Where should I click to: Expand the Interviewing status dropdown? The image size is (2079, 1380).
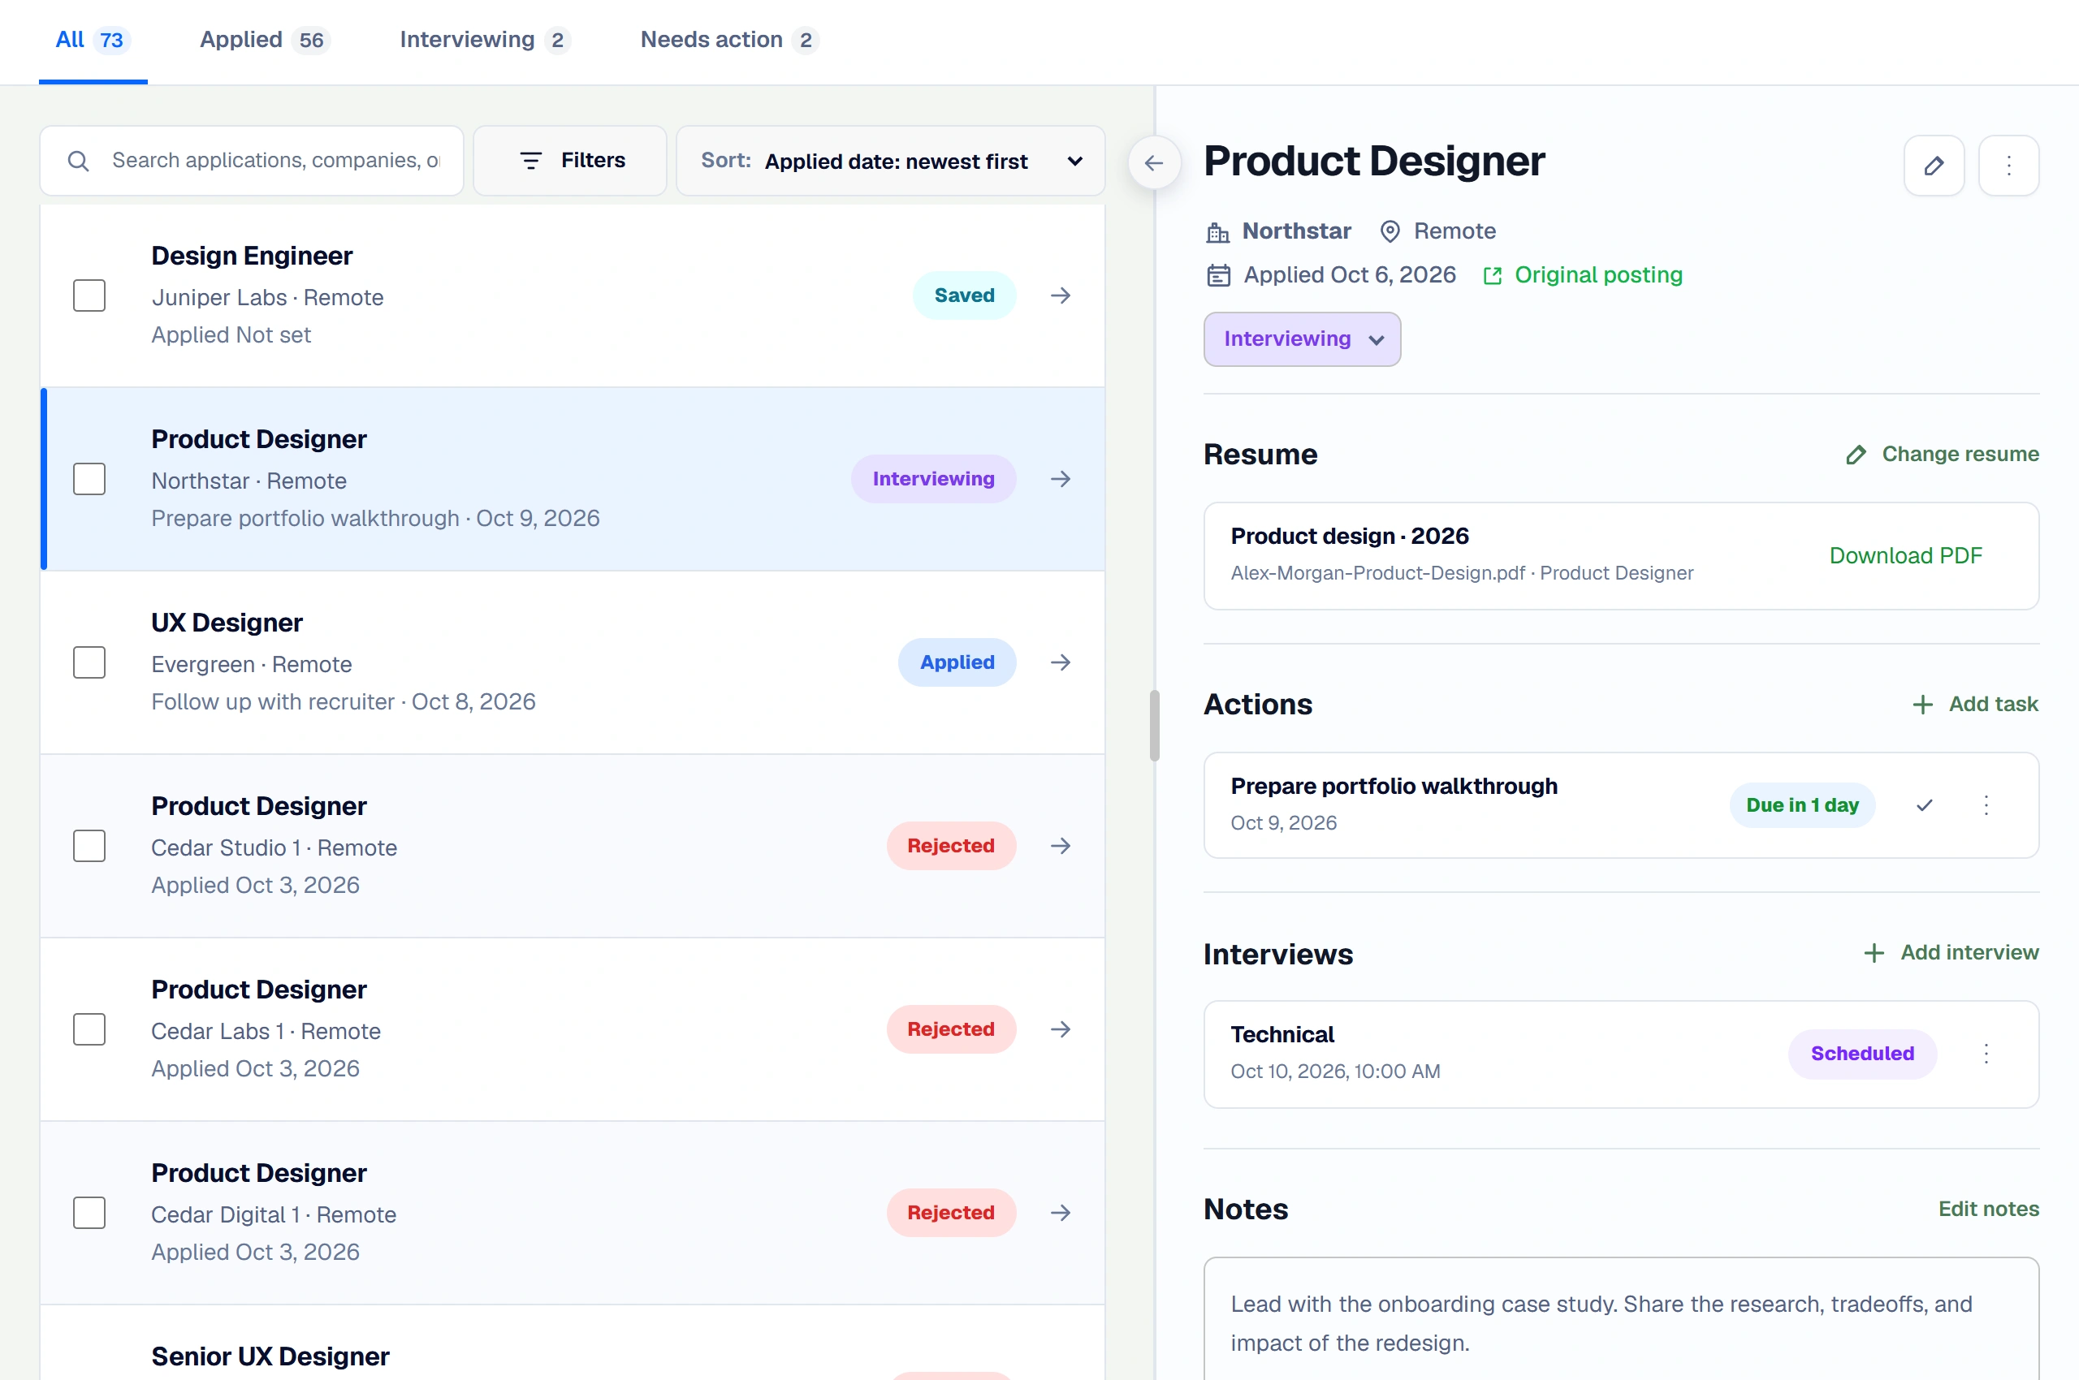click(x=1302, y=339)
